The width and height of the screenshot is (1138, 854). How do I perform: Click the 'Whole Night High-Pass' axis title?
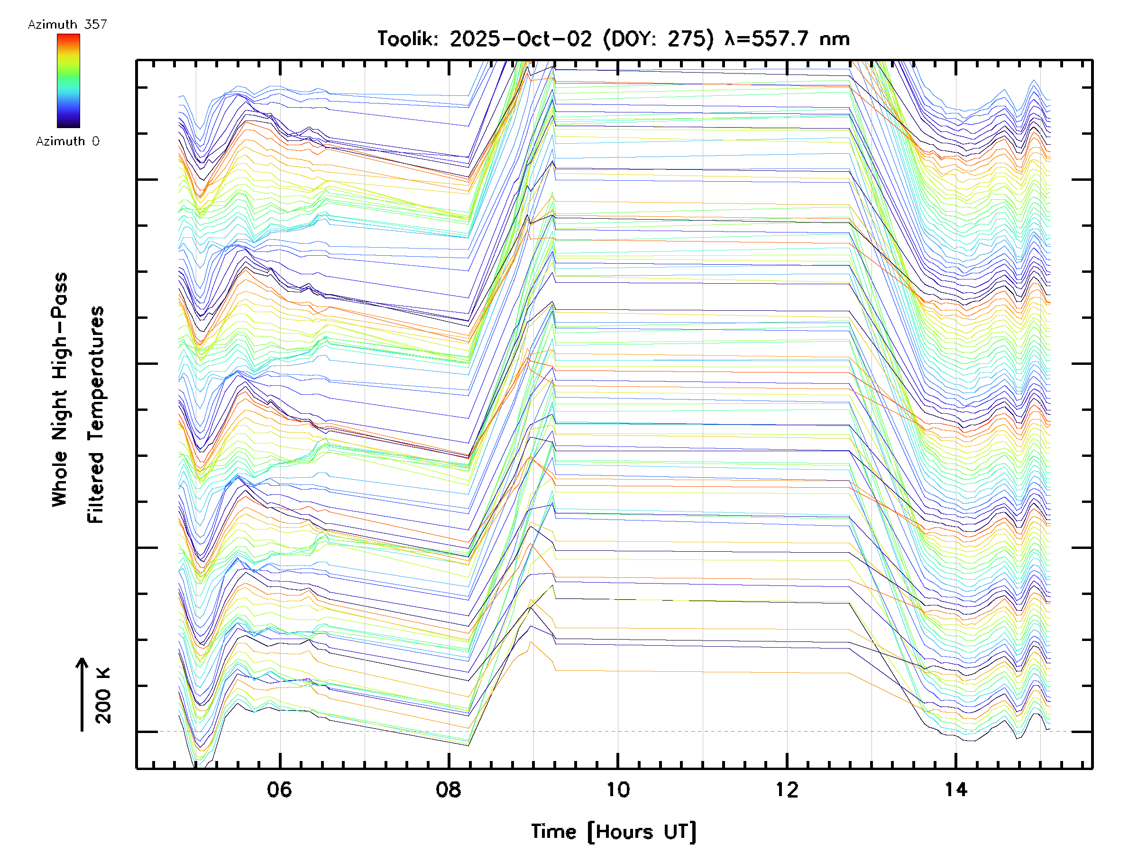60,390
